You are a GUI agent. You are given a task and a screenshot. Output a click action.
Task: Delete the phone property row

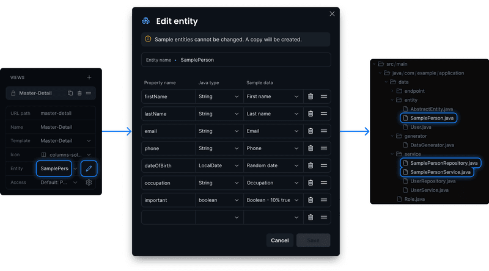coord(311,148)
